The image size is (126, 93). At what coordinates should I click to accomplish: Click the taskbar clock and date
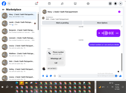point(117,87)
